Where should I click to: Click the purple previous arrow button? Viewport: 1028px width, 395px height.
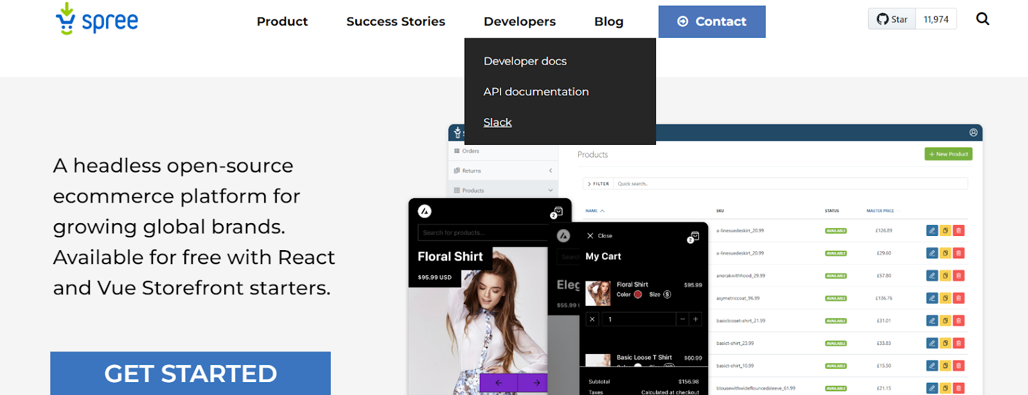coord(498,383)
